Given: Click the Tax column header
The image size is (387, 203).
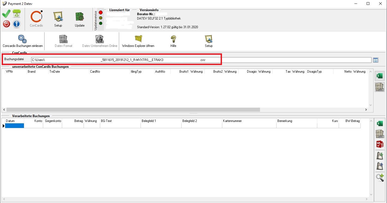Looking at the screenshot, I should [282, 72].
